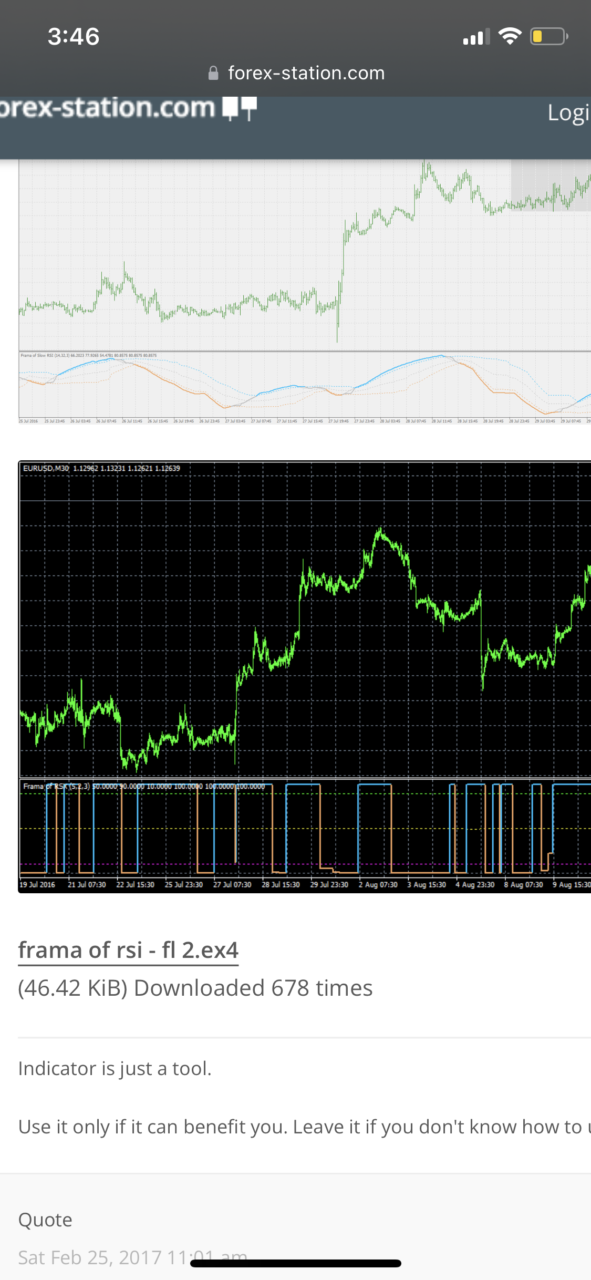Viewport: 591px width, 1280px height.
Task: Tap the forex-station.com address bar
Action: [x=296, y=73]
